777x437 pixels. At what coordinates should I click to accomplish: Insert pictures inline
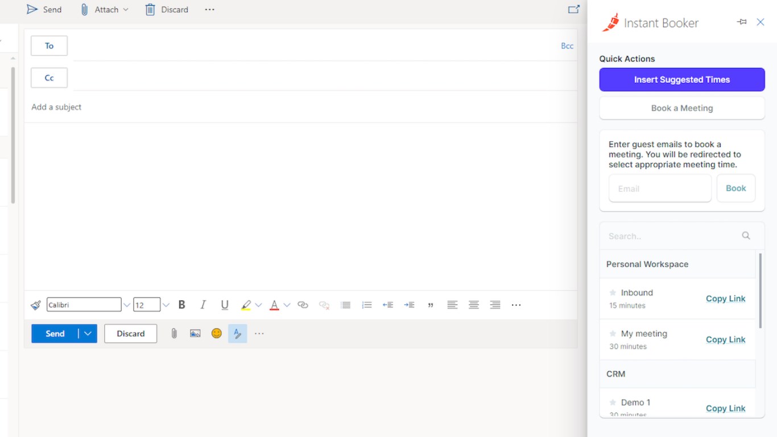point(195,333)
